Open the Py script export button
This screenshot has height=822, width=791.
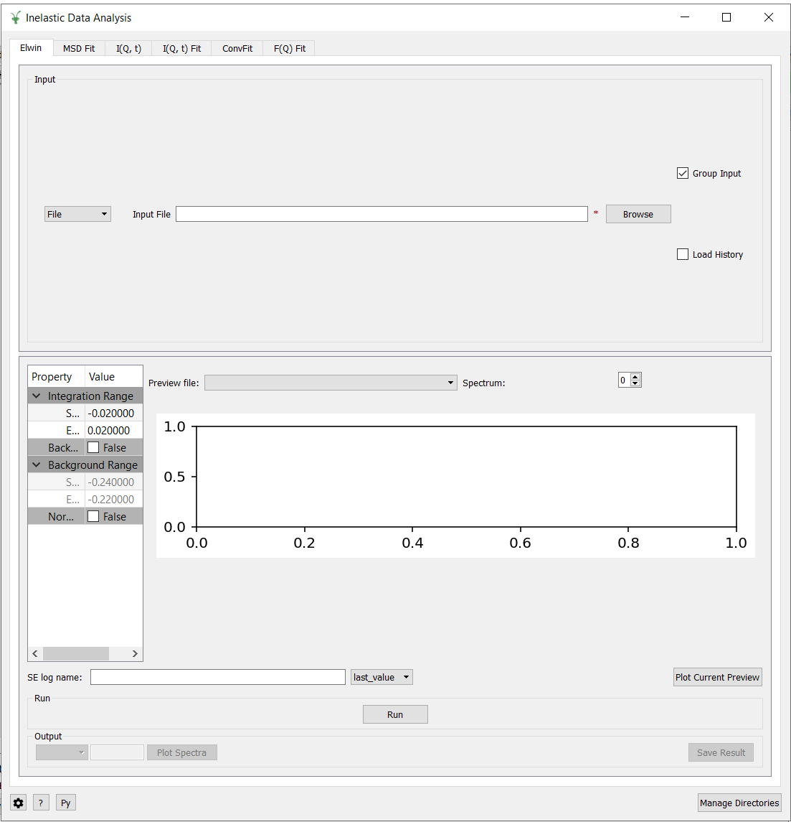[x=66, y=803]
